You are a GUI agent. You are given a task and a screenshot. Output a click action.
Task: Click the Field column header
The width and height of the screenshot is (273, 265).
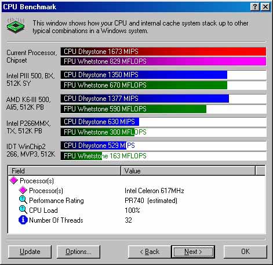point(64,170)
